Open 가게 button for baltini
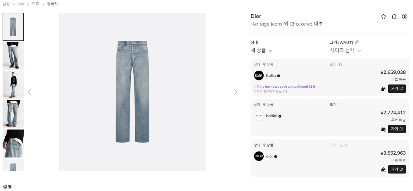Viewport: 413px width, 191px height. pos(397,129)
